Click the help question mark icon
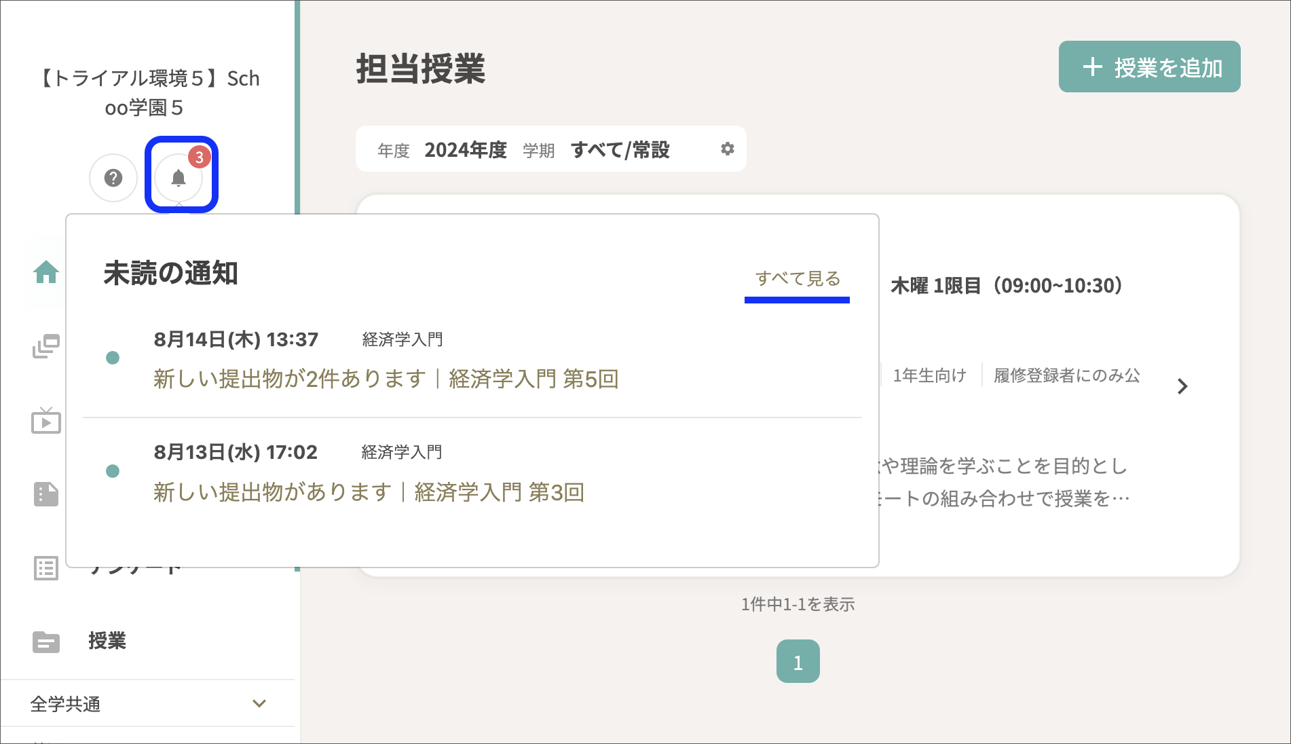This screenshot has width=1291, height=744. (x=113, y=178)
